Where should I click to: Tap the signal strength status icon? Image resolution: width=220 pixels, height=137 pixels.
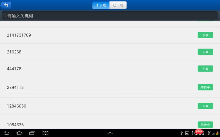coord(213,133)
